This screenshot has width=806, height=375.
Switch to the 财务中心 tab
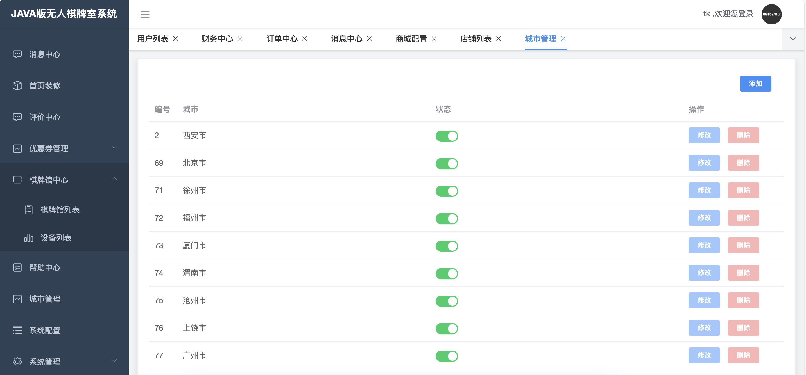(x=218, y=39)
